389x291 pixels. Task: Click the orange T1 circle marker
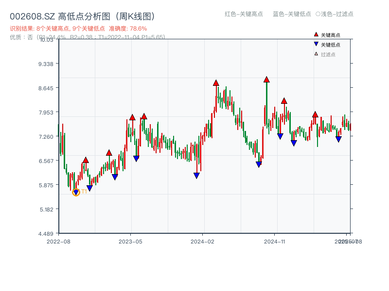76,193
